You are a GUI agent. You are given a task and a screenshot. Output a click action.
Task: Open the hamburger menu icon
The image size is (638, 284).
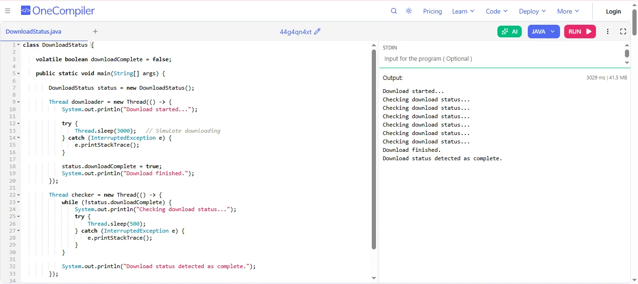7,11
